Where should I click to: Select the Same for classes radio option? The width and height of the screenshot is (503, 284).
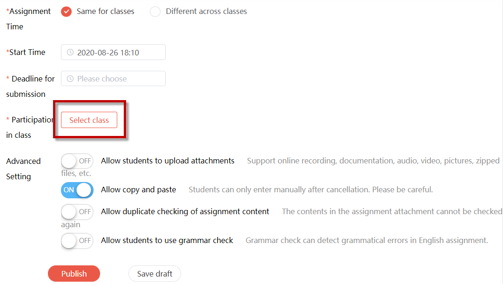click(x=67, y=12)
